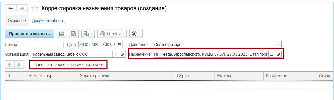This screenshot has height=100, width=334.
Task: Open the tools wrench icon menu
Action: coord(136,34)
